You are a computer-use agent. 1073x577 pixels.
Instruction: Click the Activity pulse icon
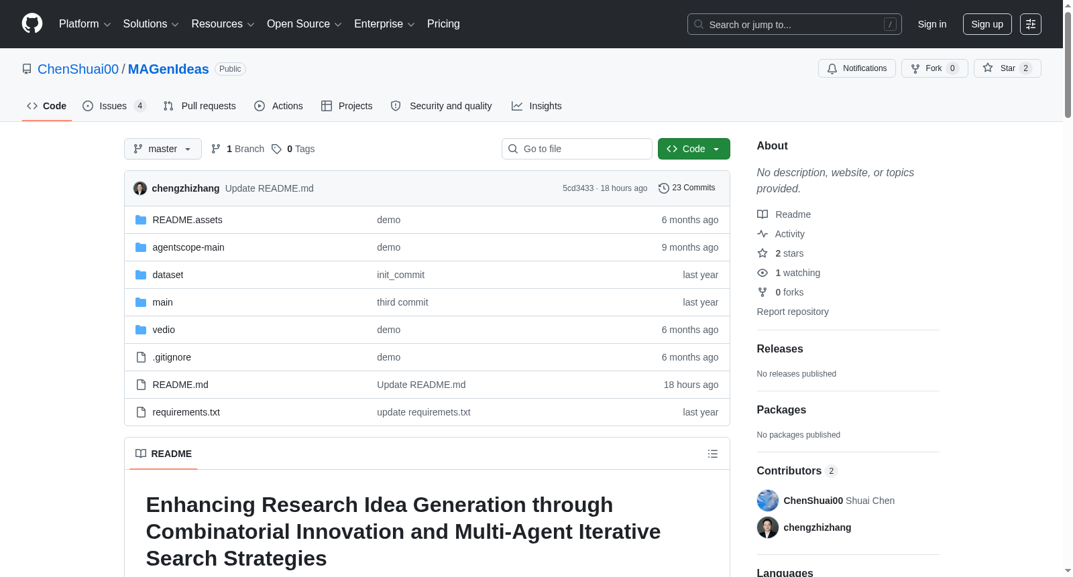(763, 234)
